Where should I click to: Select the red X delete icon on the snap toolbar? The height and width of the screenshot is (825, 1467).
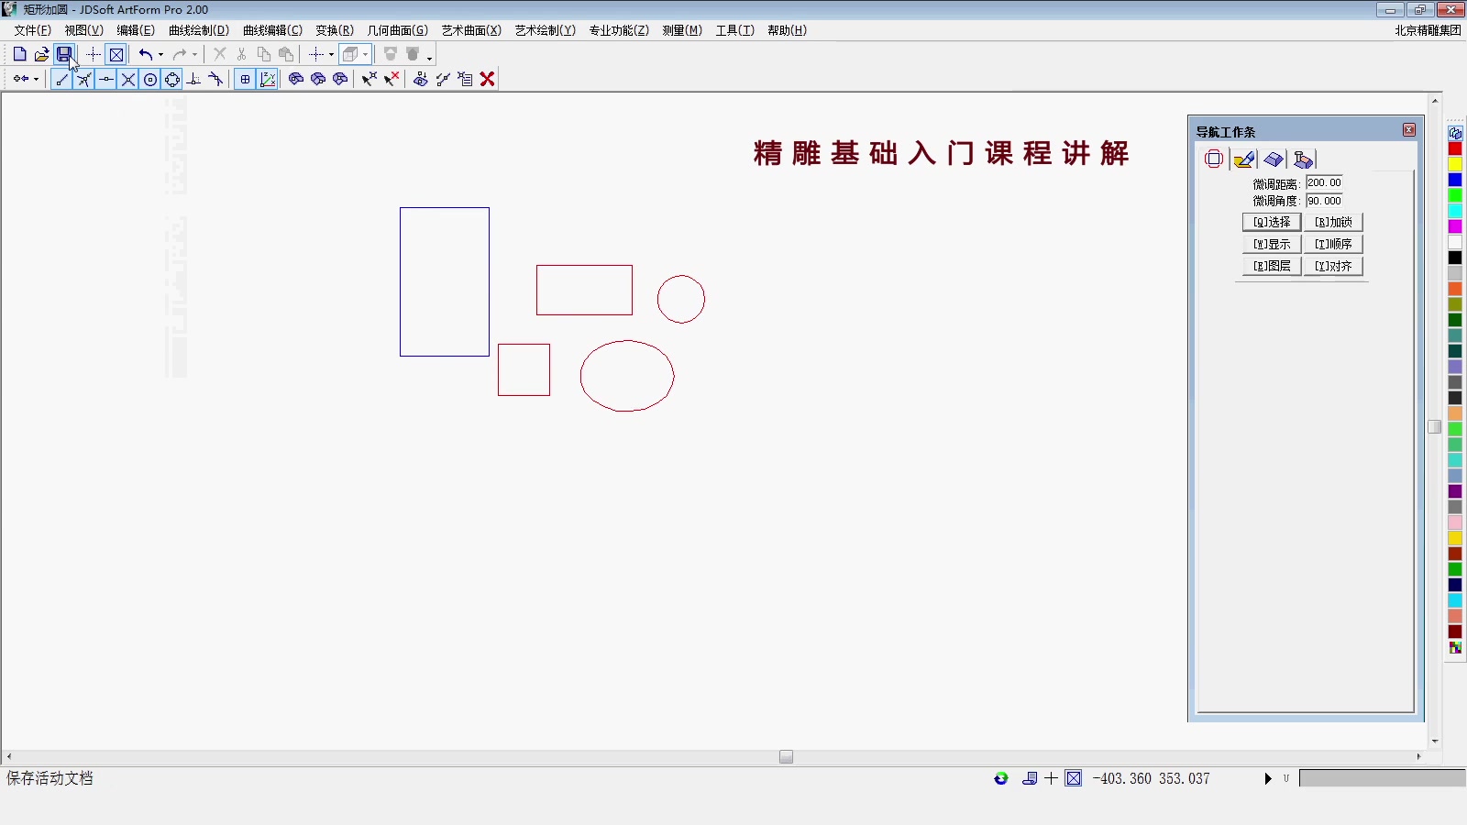point(487,79)
